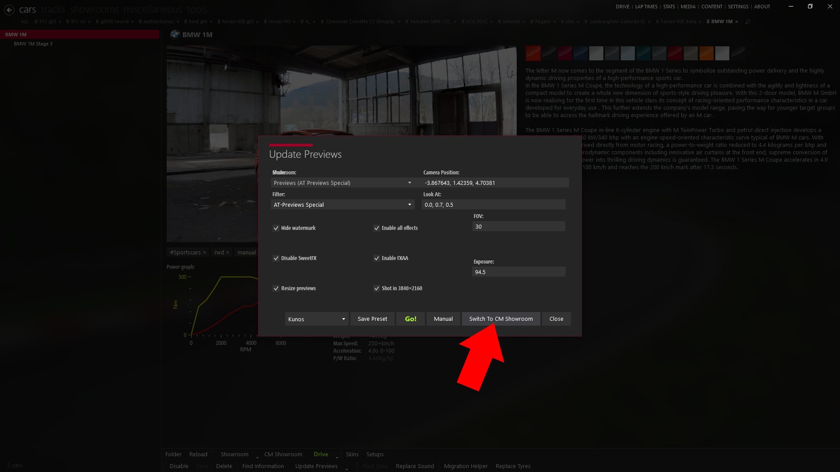Screen dimensions: 840x472
Task: Click Switch To CM Showroom
Action: 500,319
